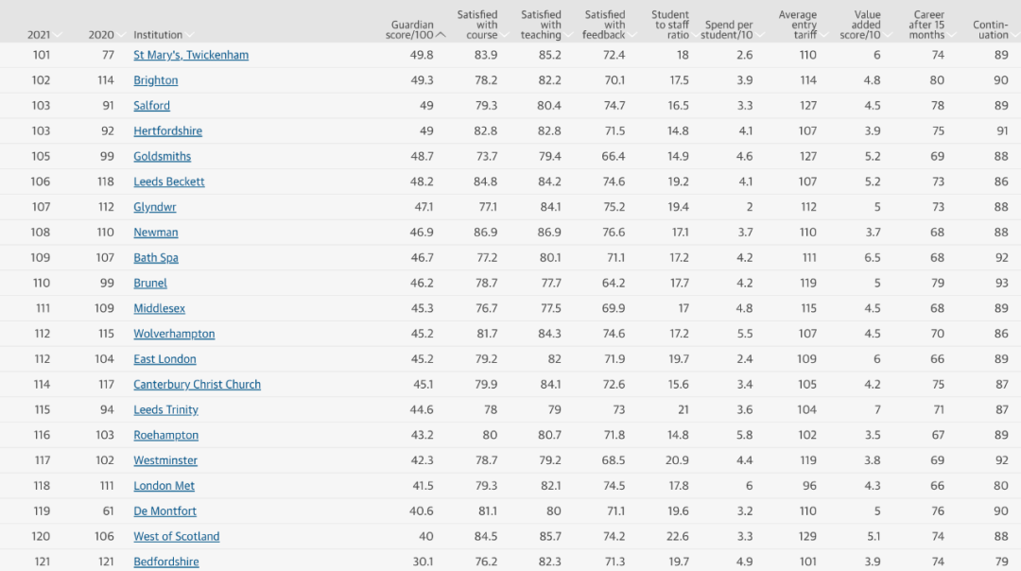Sort by Continuation column arrow

(1013, 35)
